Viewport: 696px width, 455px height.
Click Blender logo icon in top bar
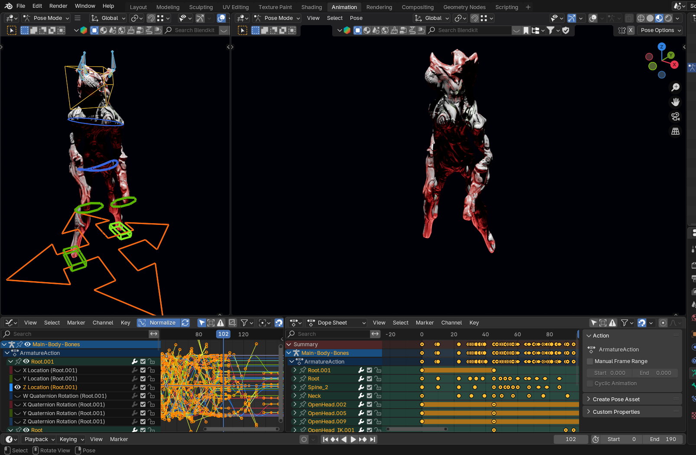pos(8,6)
